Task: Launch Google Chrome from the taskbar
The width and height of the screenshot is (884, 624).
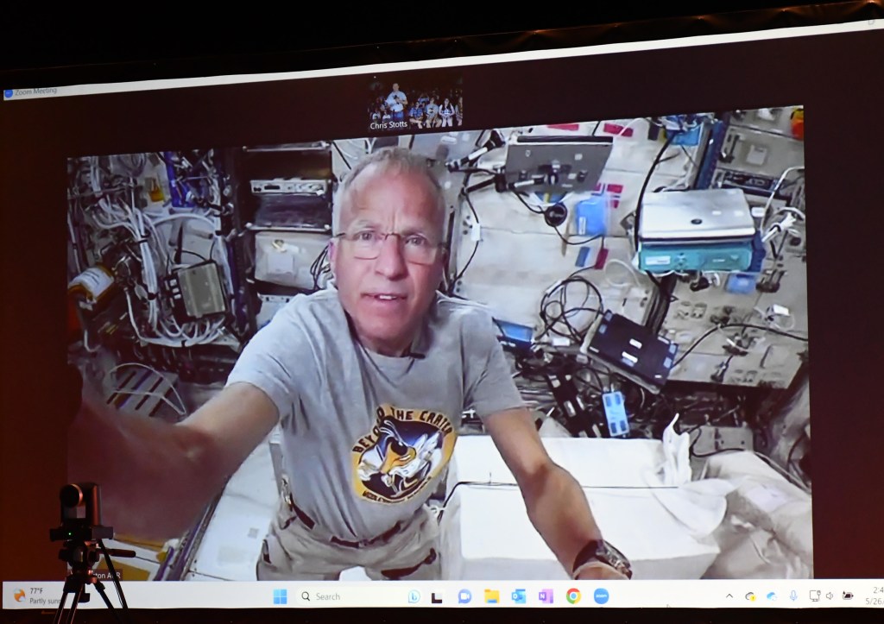Action: click(573, 596)
